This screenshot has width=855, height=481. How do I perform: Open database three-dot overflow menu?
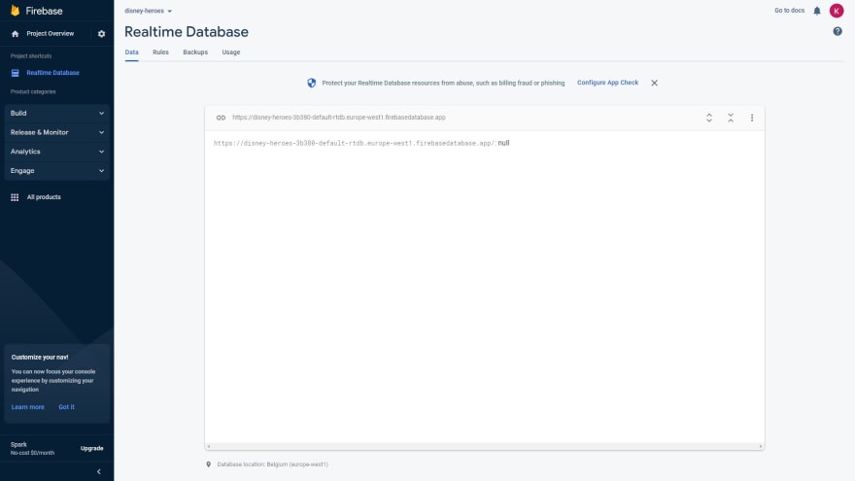[x=752, y=118]
